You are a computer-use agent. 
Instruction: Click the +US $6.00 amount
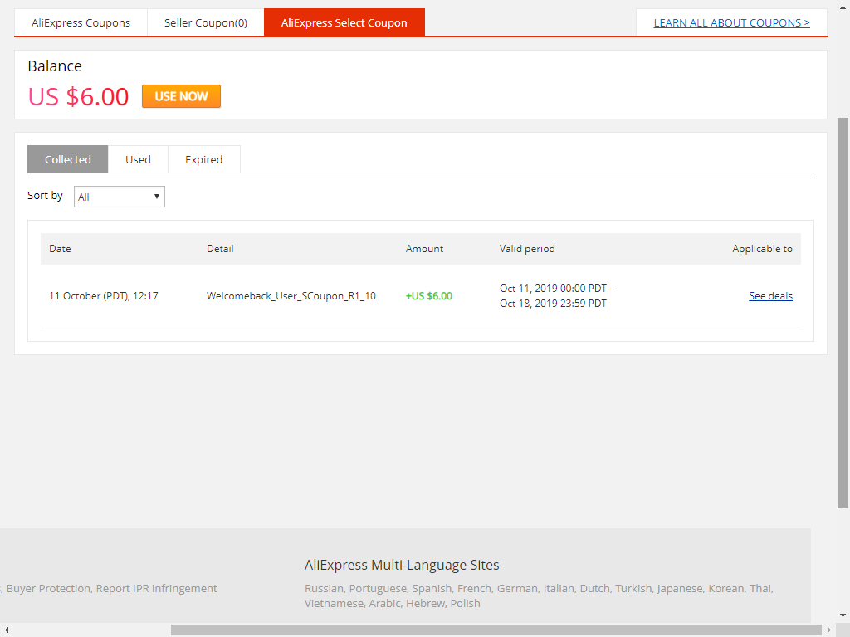tap(429, 296)
